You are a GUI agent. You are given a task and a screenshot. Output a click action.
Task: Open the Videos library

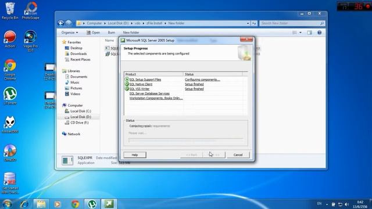75,94
